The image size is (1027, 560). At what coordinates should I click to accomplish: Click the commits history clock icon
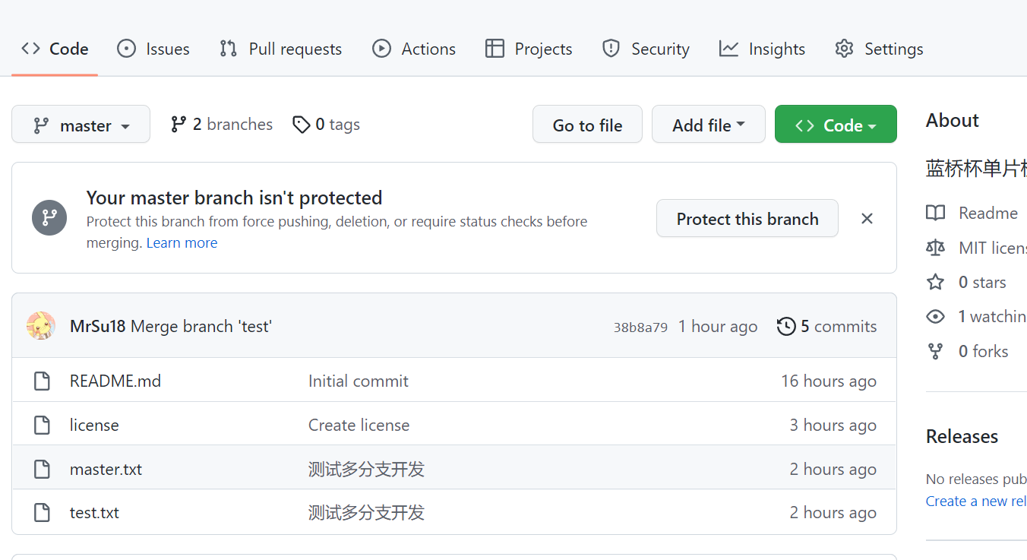pyautogui.click(x=786, y=327)
